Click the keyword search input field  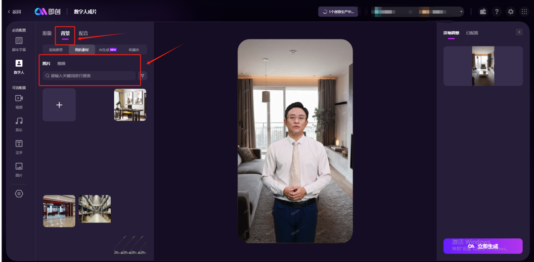[89, 76]
